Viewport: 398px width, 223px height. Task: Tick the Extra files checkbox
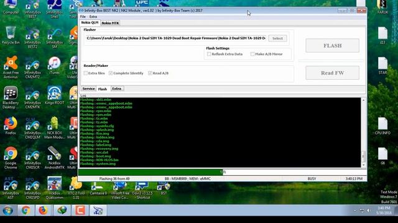coord(86,73)
